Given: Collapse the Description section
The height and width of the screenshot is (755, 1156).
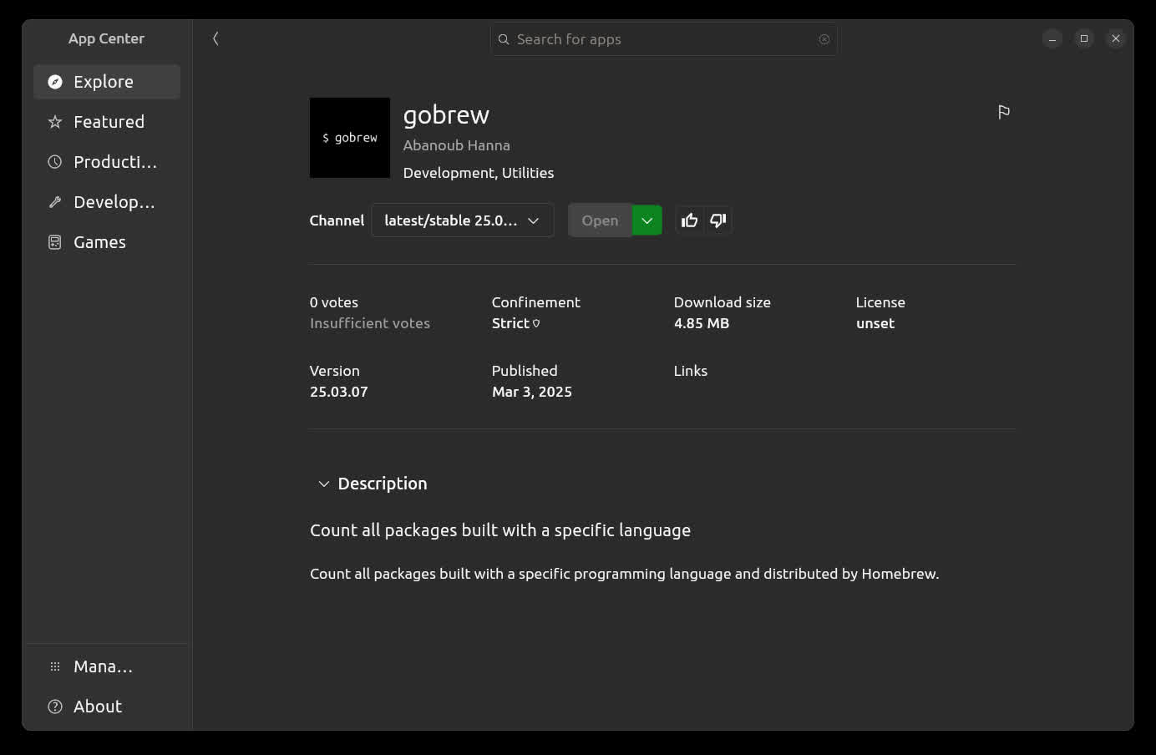Looking at the screenshot, I should (324, 484).
